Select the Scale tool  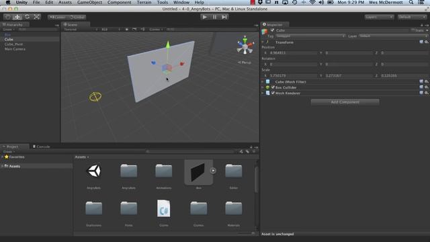(x=36, y=17)
